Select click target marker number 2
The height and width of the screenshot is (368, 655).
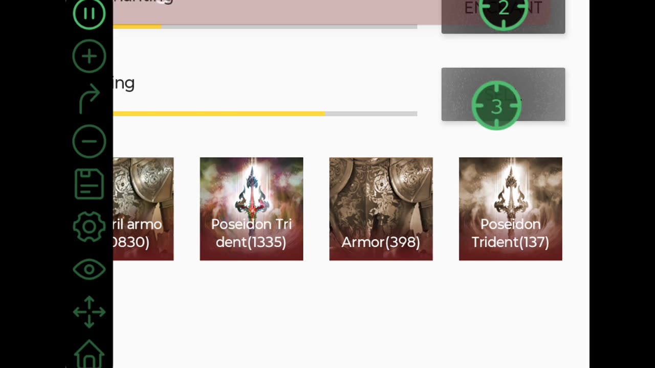(x=504, y=9)
